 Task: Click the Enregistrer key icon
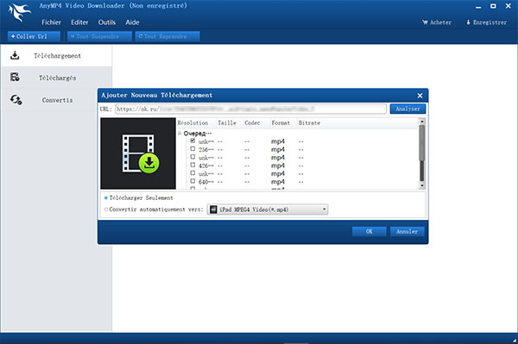pos(468,22)
